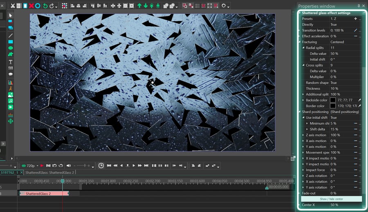Collapse the Cross splits group

point(303,65)
